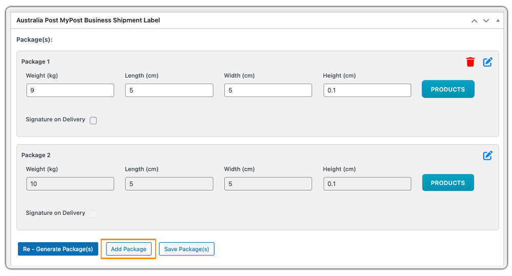This screenshot has height=276, width=512.
Task: Focus the Package 1 Length field
Action: click(x=169, y=90)
